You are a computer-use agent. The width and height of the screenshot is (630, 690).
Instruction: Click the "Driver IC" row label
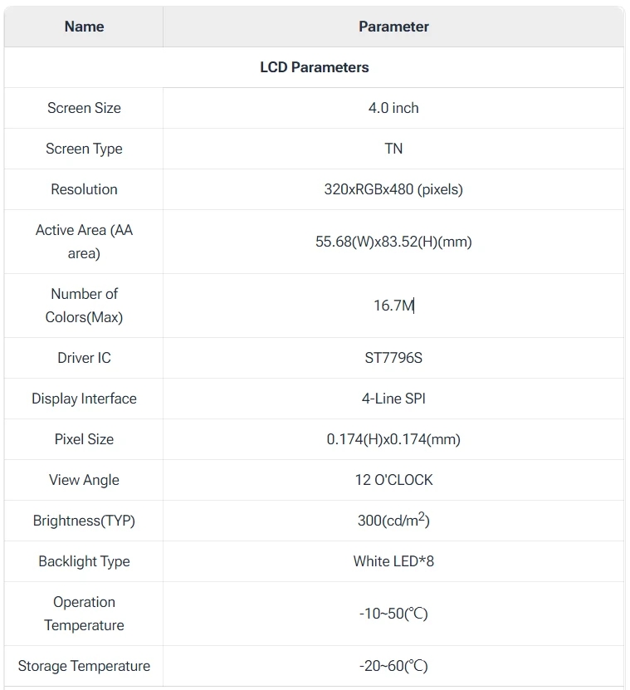click(x=84, y=358)
